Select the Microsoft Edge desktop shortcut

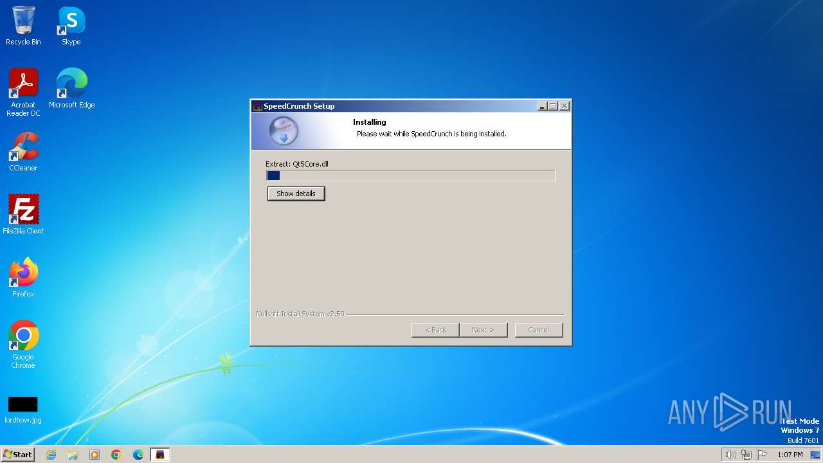coord(71,89)
